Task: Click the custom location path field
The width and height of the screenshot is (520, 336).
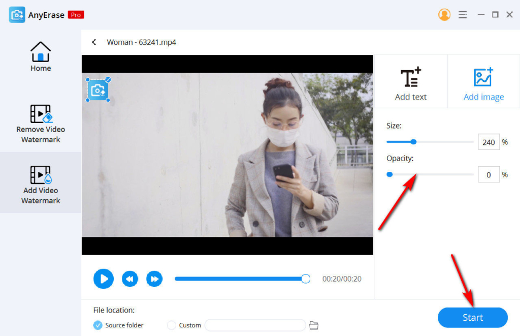Action: click(255, 325)
